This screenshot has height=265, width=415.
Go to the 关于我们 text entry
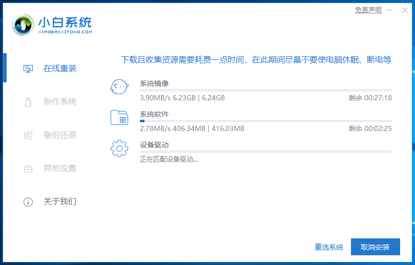tap(60, 202)
